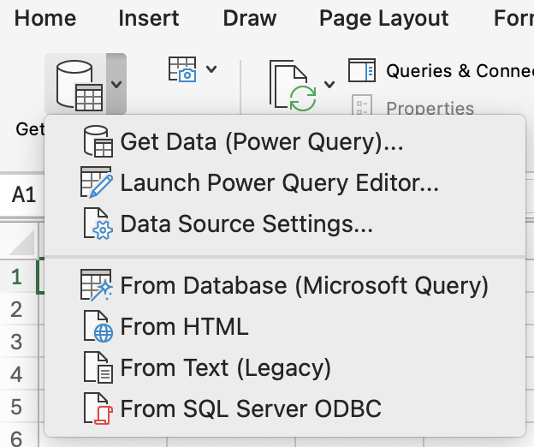Viewport: 534px width, 447px height.
Task: Select row 3 header
Action: (18, 342)
